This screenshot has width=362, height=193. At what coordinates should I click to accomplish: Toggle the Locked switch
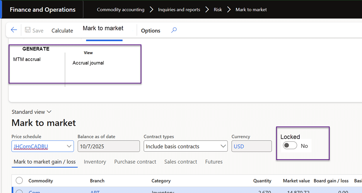point(290,146)
